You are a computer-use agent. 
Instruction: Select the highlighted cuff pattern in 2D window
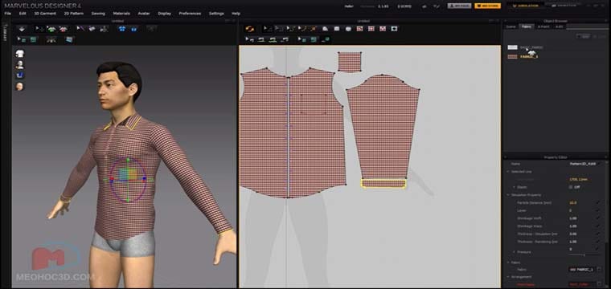click(x=383, y=184)
